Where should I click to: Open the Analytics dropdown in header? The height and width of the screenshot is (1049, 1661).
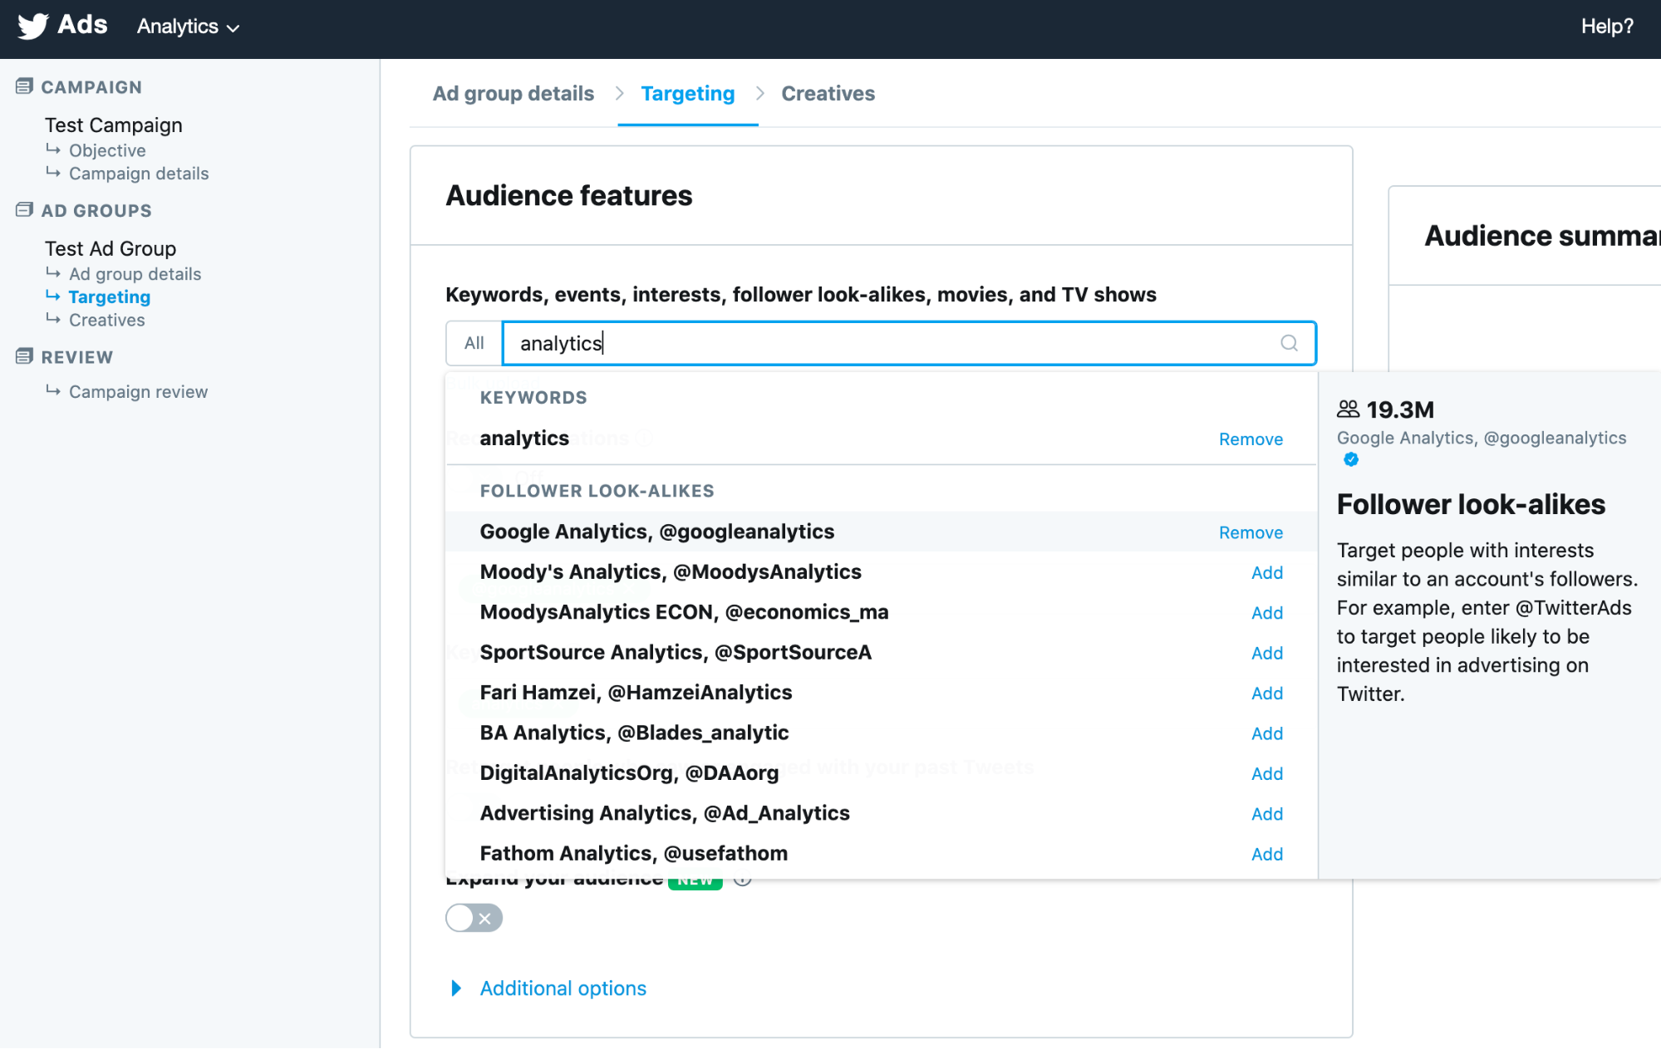pos(188,27)
